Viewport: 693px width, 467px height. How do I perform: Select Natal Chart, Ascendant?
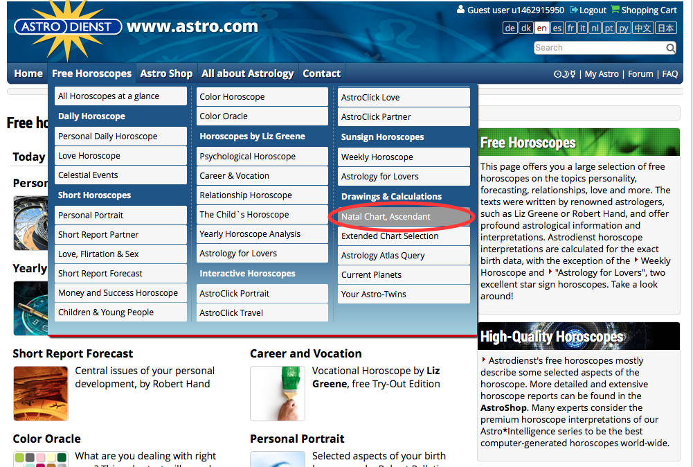[404, 216]
